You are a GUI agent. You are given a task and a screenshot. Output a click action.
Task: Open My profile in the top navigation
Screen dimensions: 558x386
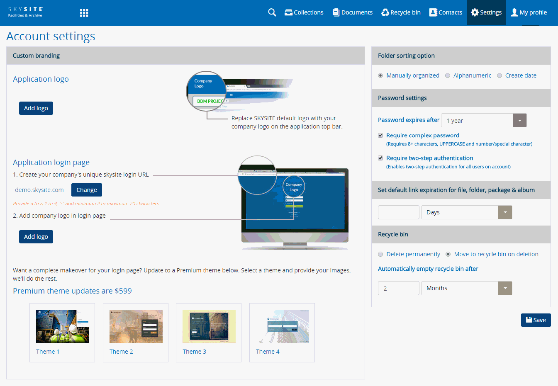point(529,12)
